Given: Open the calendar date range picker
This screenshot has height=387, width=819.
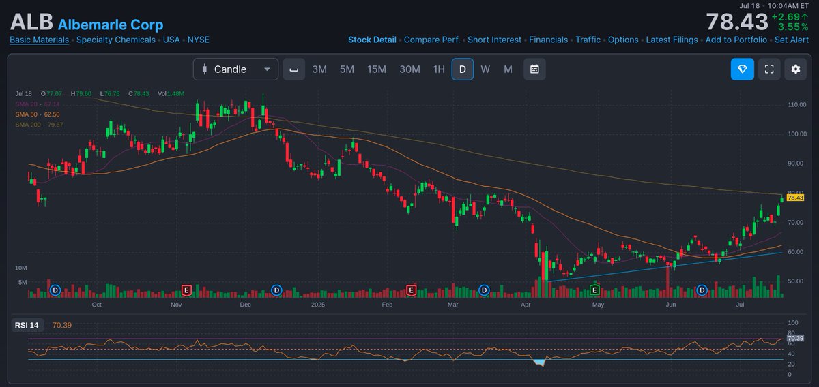Looking at the screenshot, I should coord(534,69).
